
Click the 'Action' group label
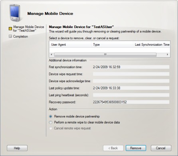pyautogui.click(x=53, y=109)
